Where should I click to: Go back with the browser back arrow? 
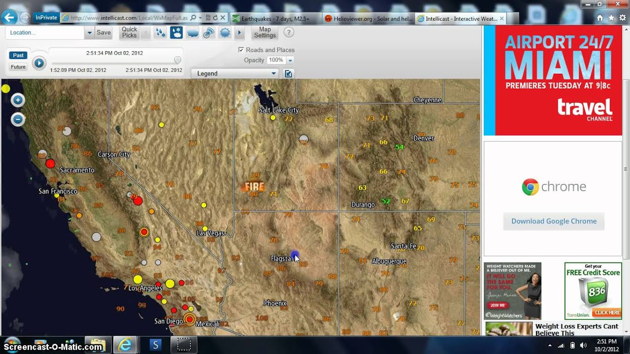click(x=9, y=18)
